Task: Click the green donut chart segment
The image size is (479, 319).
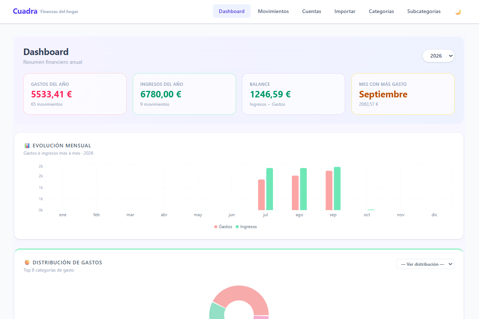Action: pyautogui.click(x=217, y=311)
